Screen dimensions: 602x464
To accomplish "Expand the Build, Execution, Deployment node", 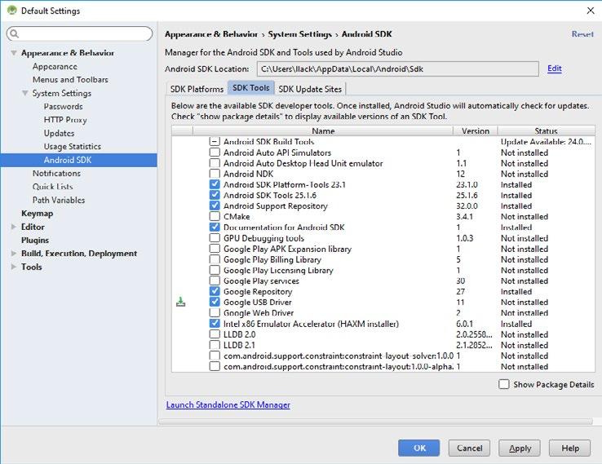I will (x=14, y=254).
